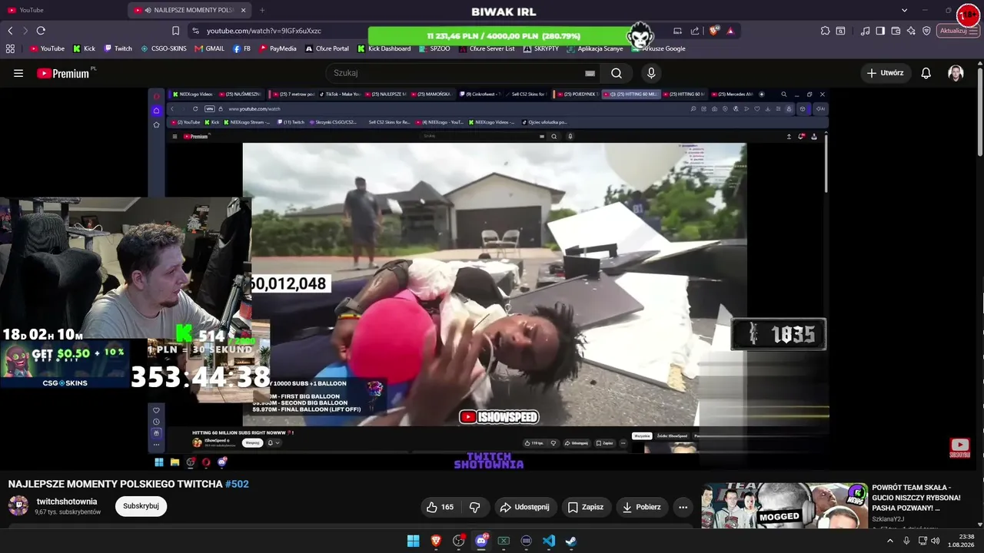Screen dimensions: 984x553
Task: Open the FB bookmark
Action: 241,48
